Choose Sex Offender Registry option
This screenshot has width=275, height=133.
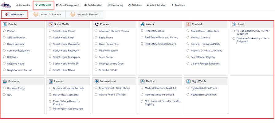tap(188, 57)
